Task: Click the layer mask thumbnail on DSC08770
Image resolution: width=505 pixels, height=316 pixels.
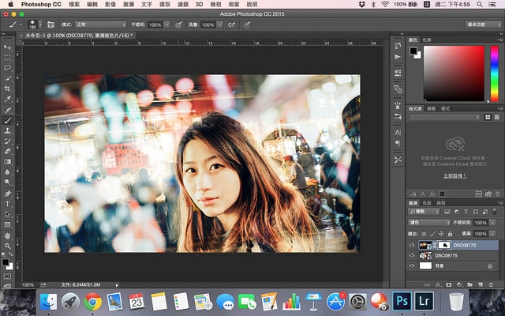Action: tap(444, 245)
